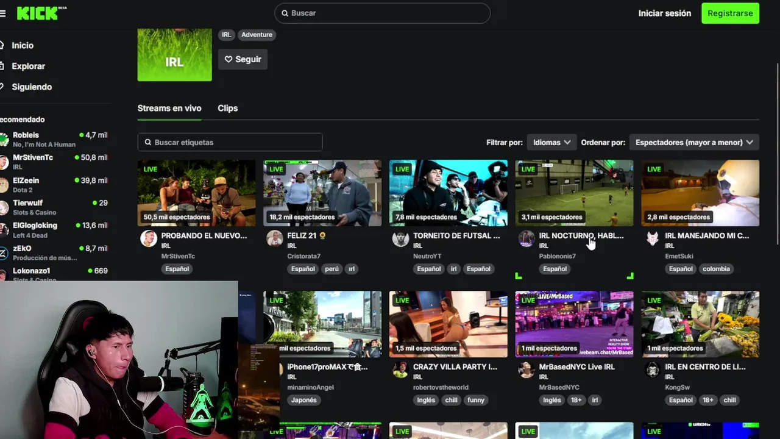Click the search magnifier icon in Buscar
The height and width of the screenshot is (439, 780).
coord(285,13)
